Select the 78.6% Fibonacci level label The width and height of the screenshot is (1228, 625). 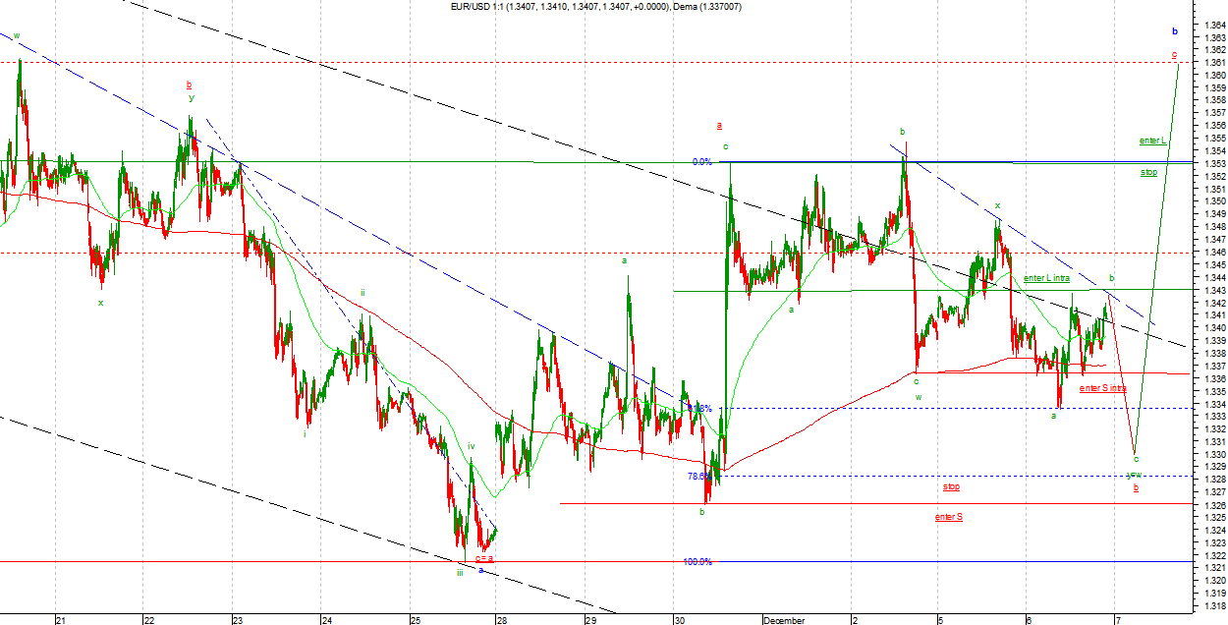tap(699, 476)
